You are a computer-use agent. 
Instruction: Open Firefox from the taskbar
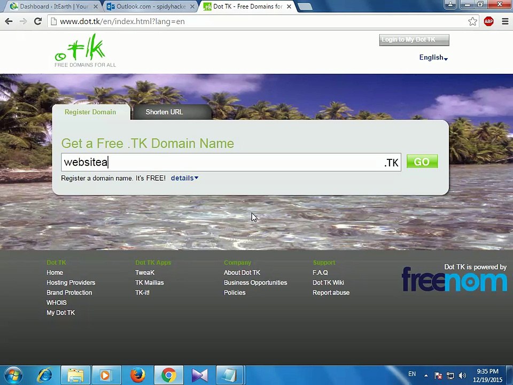click(138, 375)
